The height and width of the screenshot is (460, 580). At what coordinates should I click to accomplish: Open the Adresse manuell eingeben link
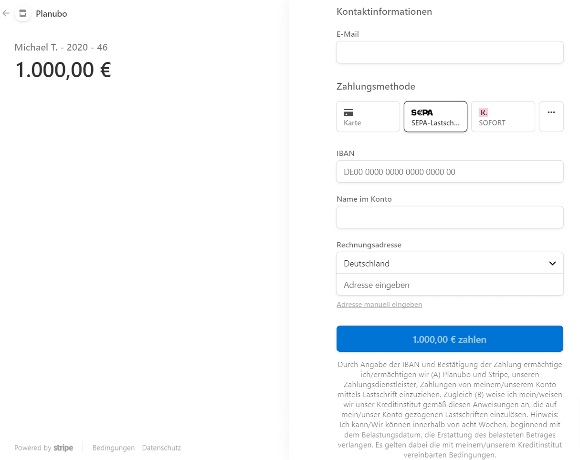[x=379, y=304]
